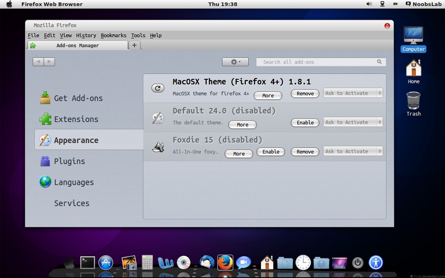Close the Mozilla Firefox window
445x278 pixels.
387,26
